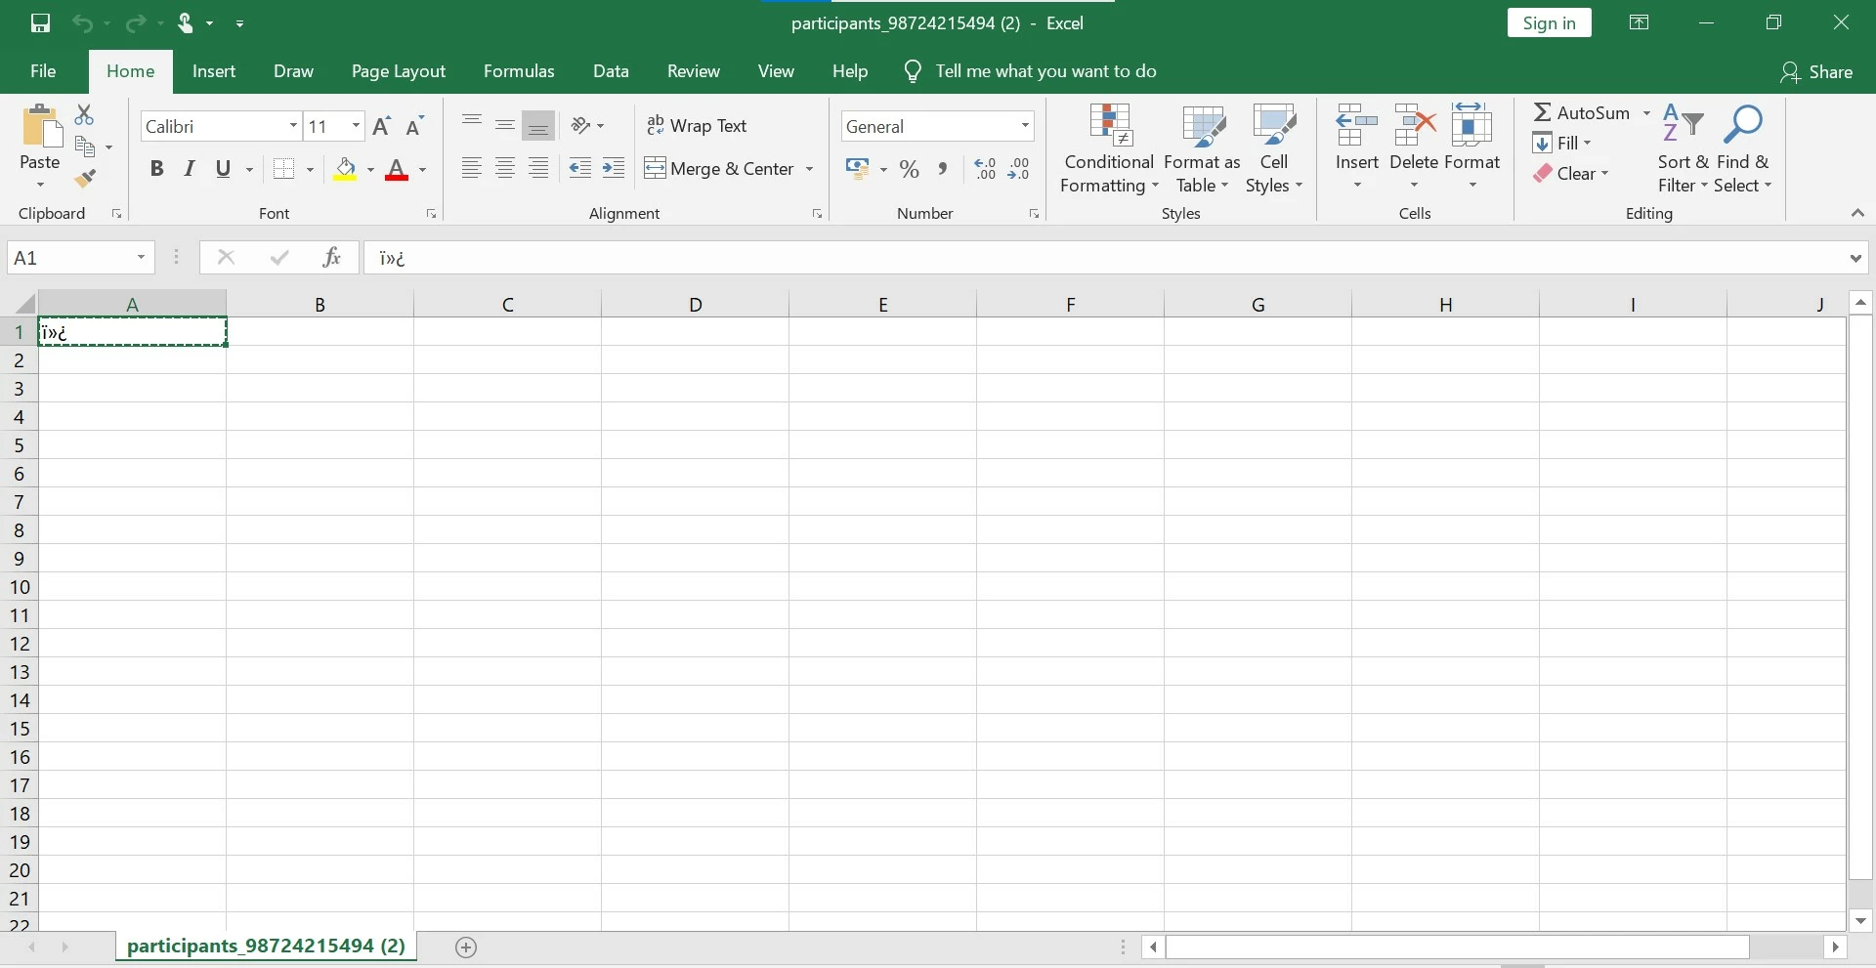Toggle underline formatting
The height and width of the screenshot is (968, 1876).
tap(223, 169)
